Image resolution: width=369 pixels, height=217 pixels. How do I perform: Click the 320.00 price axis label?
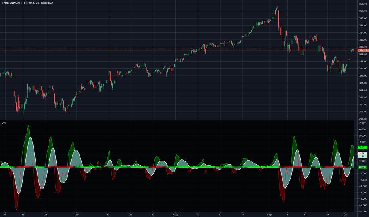coord(363,76)
